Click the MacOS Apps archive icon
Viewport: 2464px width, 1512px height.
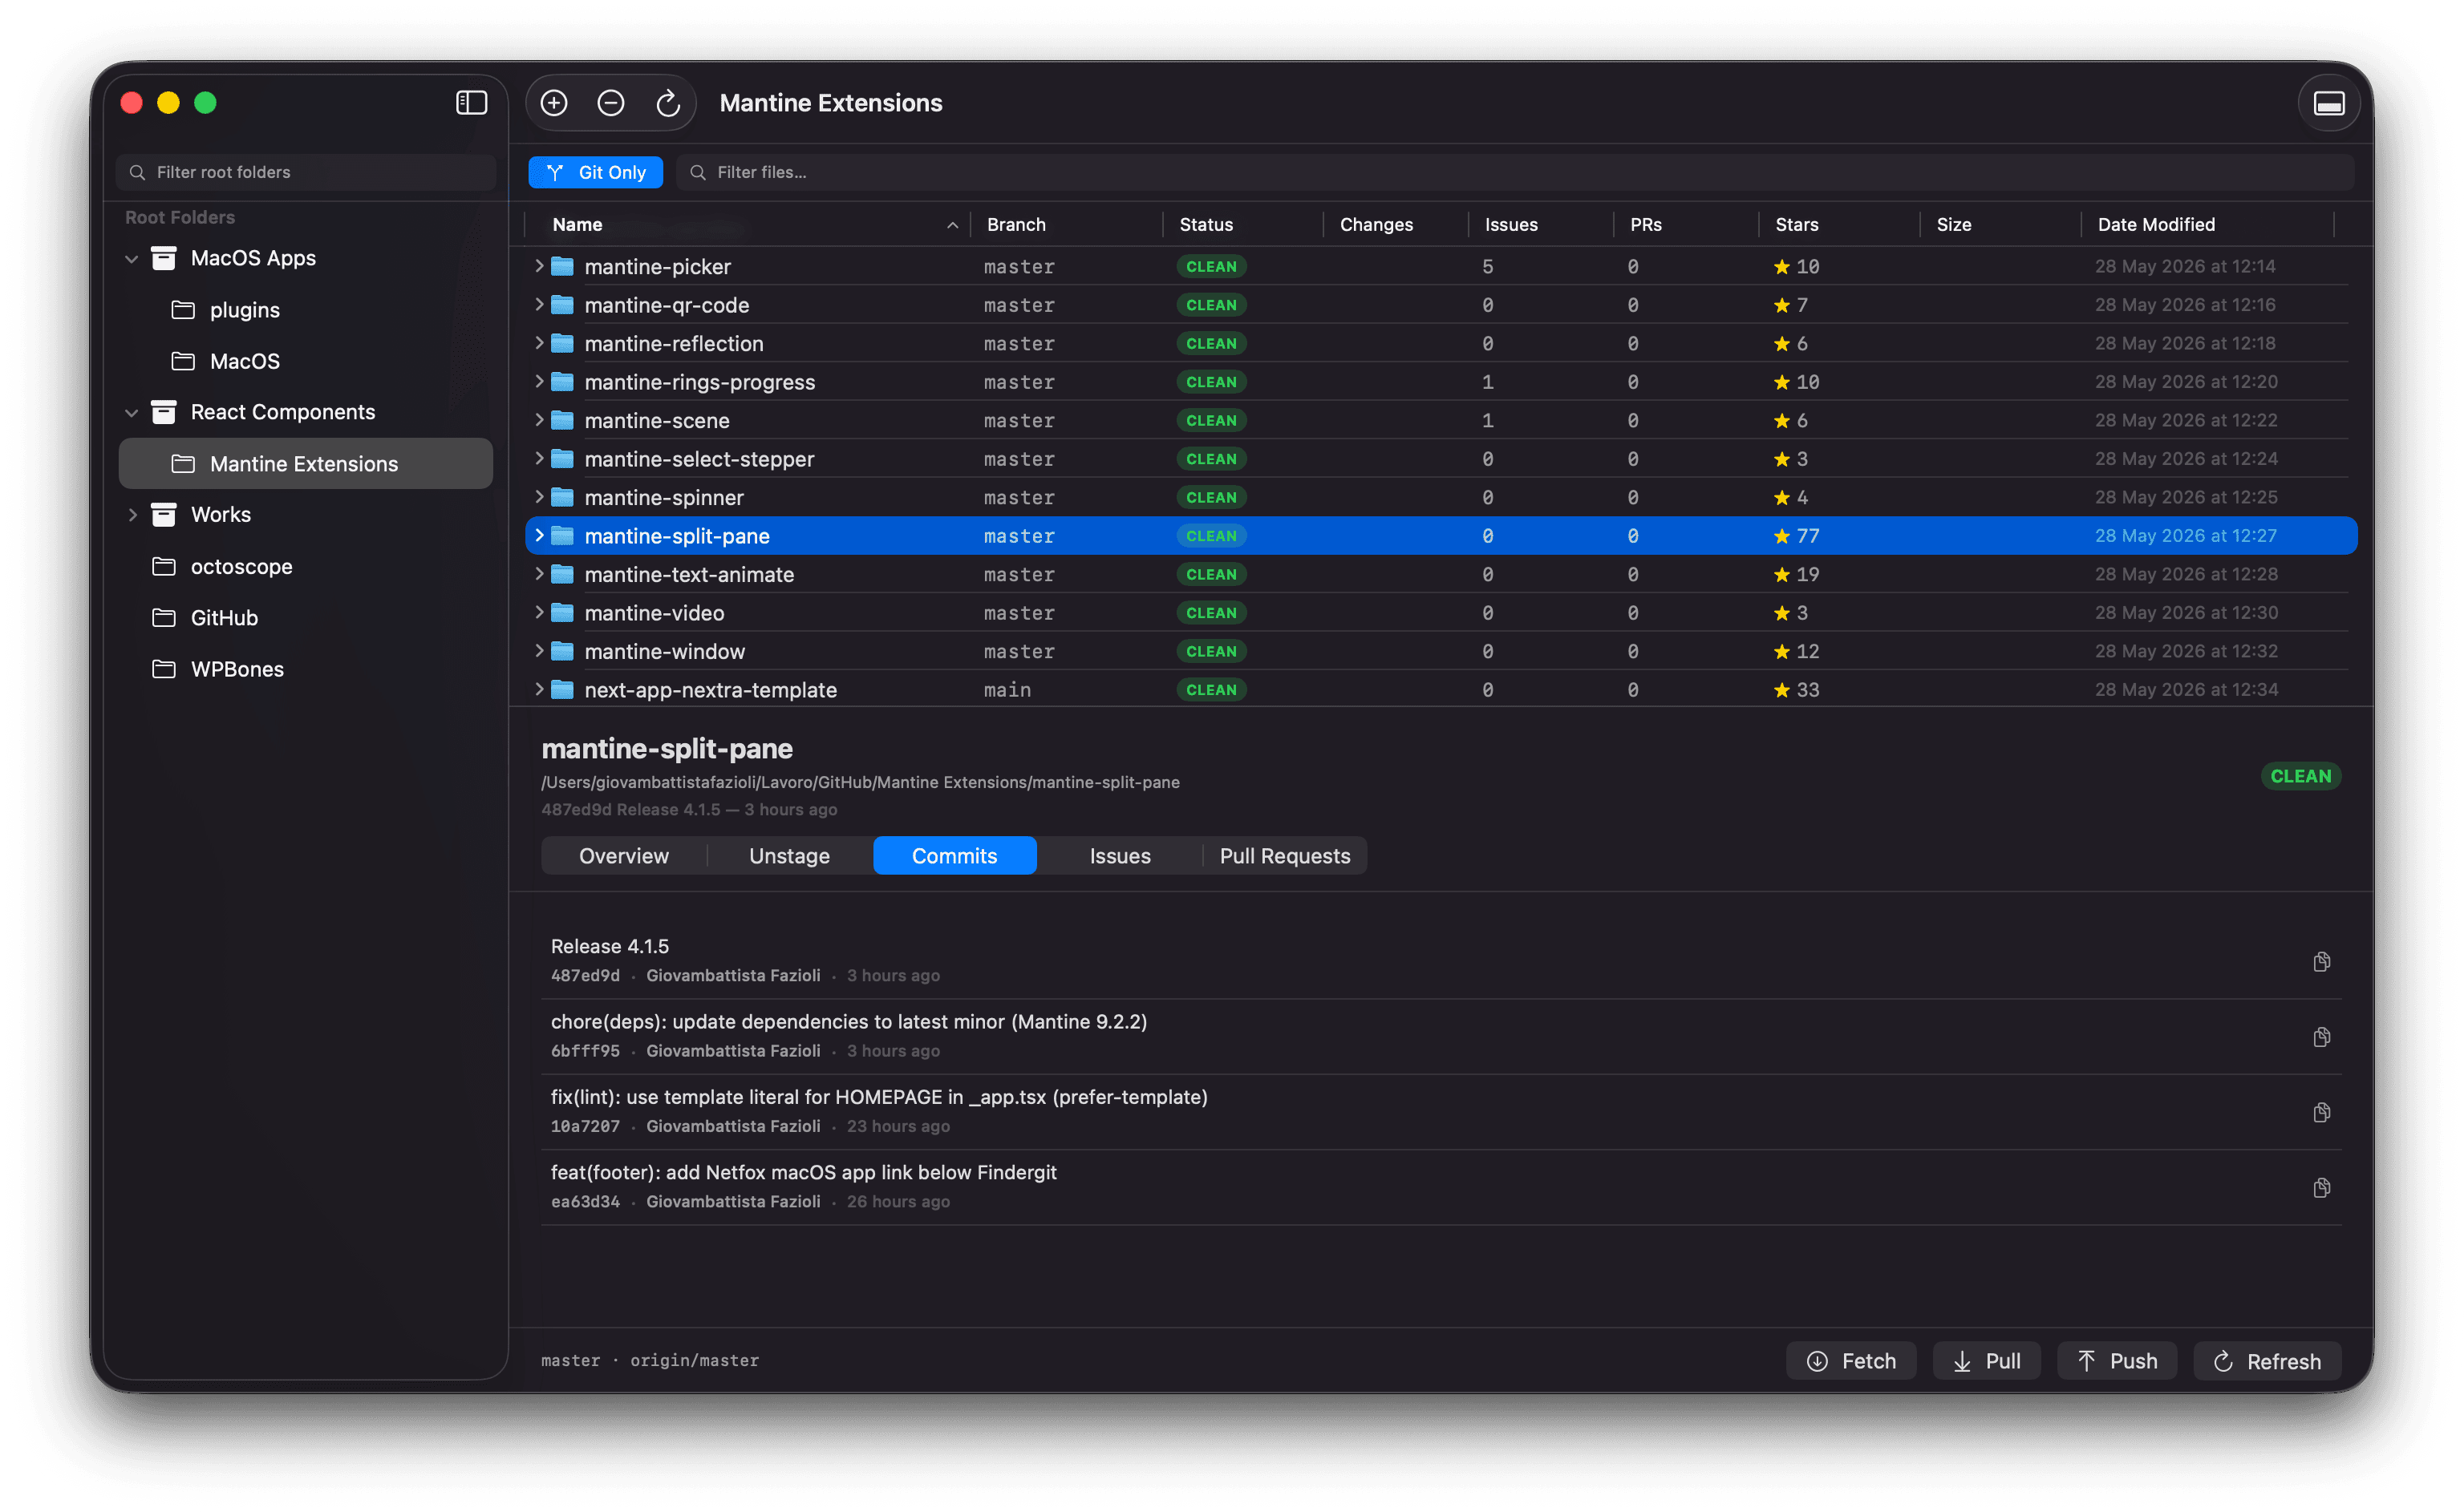tap(164, 258)
